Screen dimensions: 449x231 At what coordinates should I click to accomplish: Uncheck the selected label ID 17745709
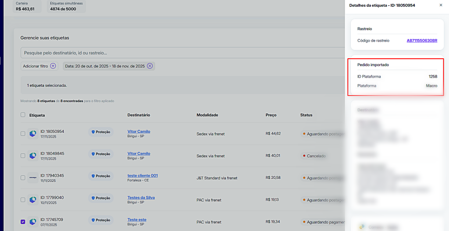[x=23, y=222]
